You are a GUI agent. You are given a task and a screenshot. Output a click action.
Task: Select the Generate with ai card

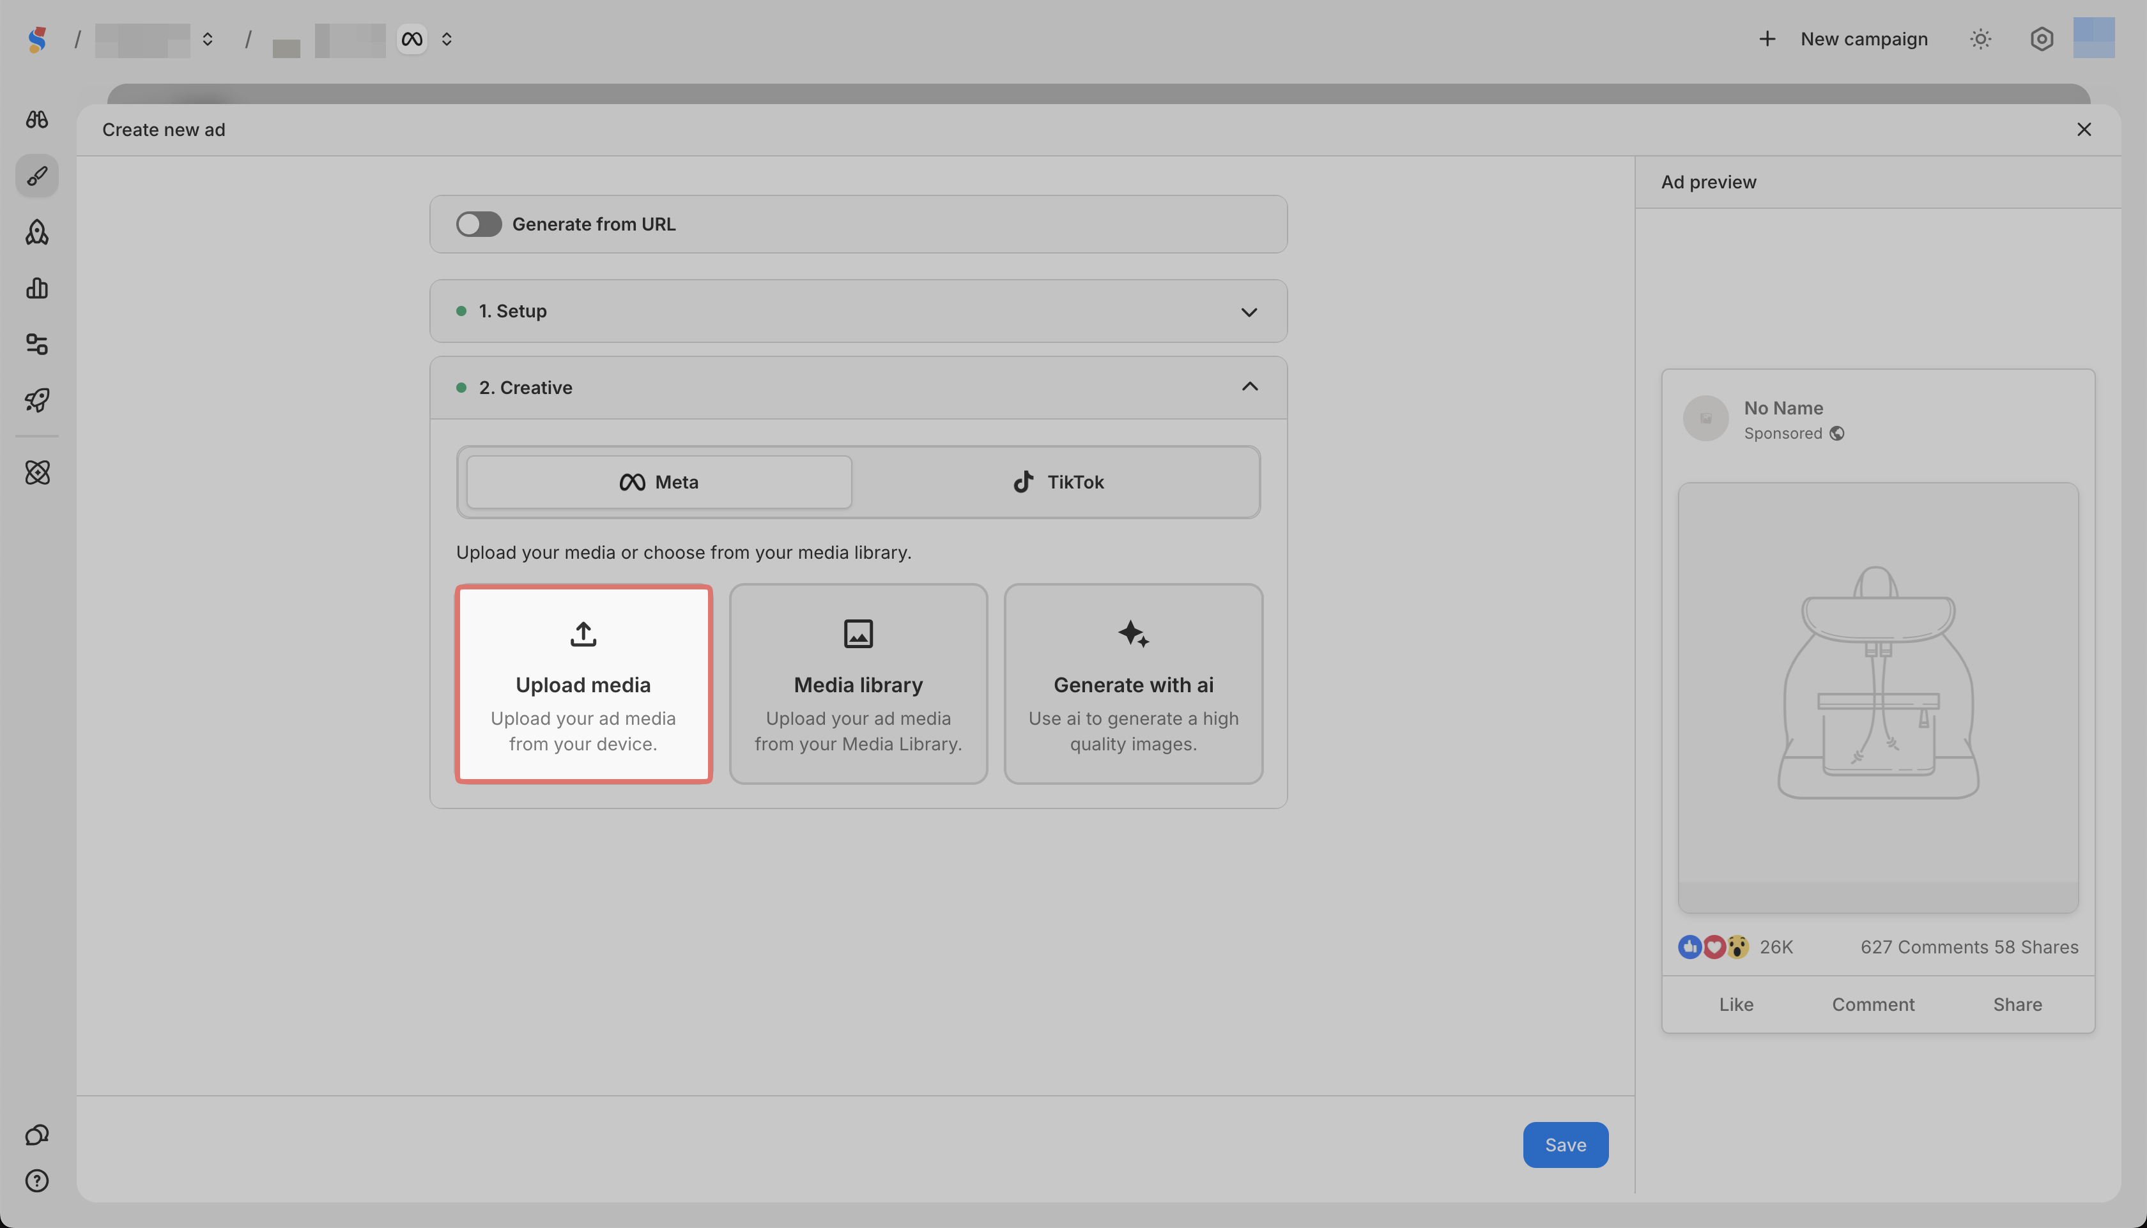coord(1132,684)
